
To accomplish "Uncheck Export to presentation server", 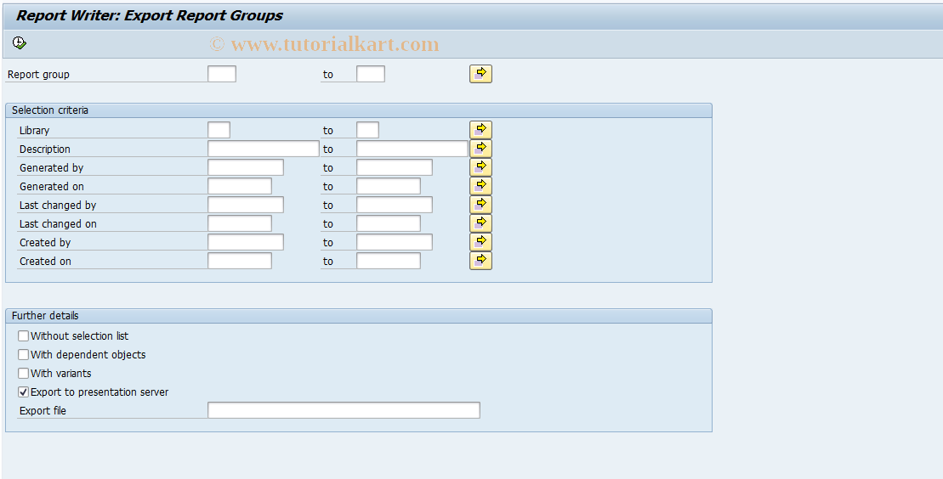I will (24, 392).
